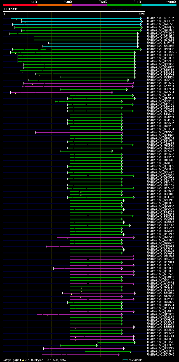Open the UniRef100_B9RQH9 hit label
Viewport: 179px width, 362px height.
(x=161, y=27)
